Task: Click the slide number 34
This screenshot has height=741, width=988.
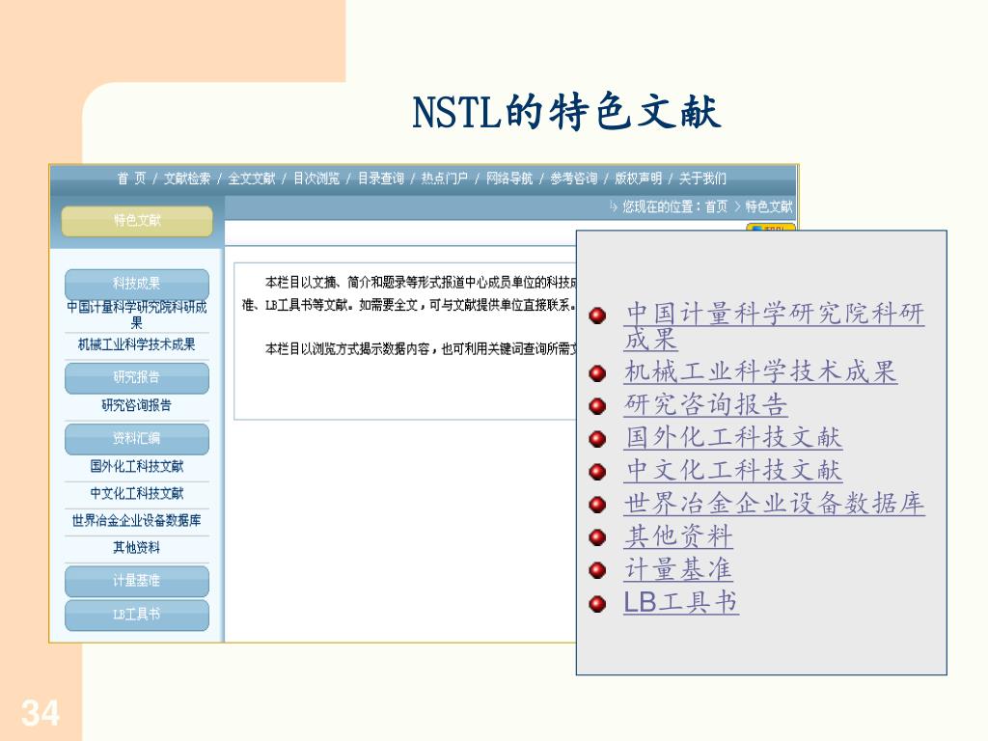Action: coord(41,713)
